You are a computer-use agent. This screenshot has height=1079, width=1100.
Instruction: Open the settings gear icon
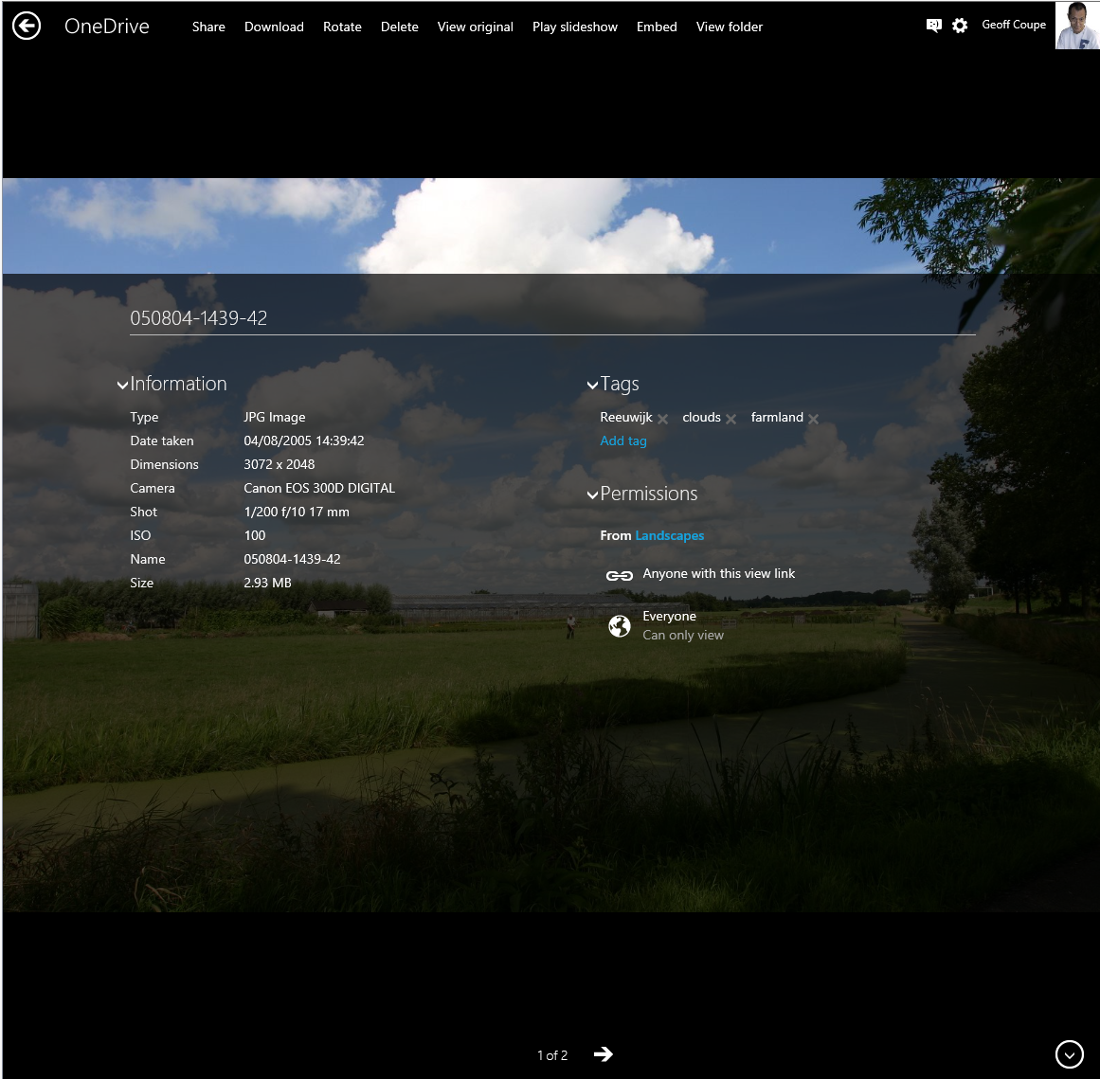click(960, 26)
